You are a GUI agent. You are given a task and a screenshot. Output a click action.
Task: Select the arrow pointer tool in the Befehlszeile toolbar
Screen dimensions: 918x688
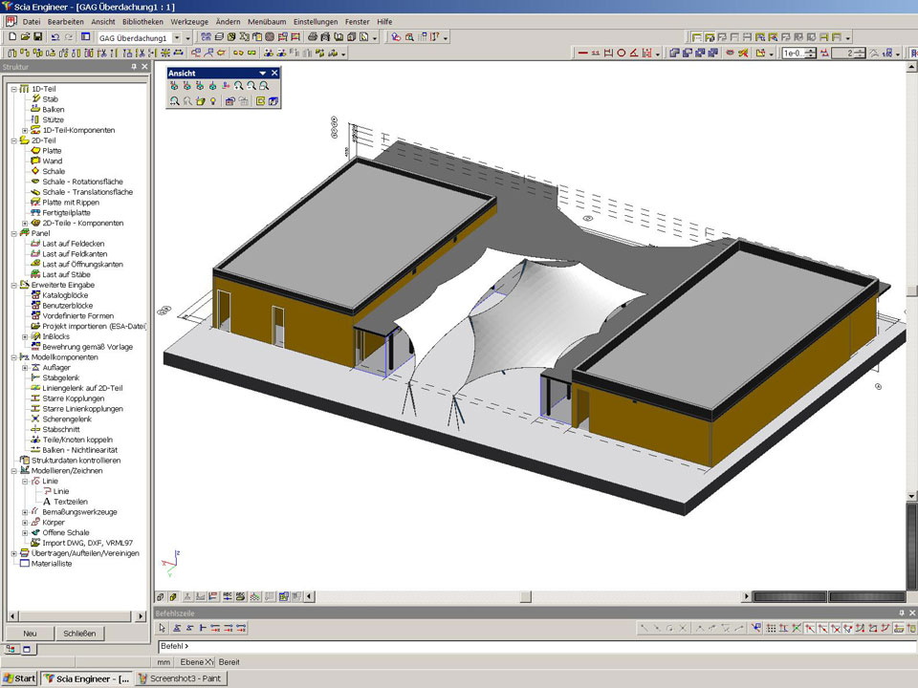point(163,628)
